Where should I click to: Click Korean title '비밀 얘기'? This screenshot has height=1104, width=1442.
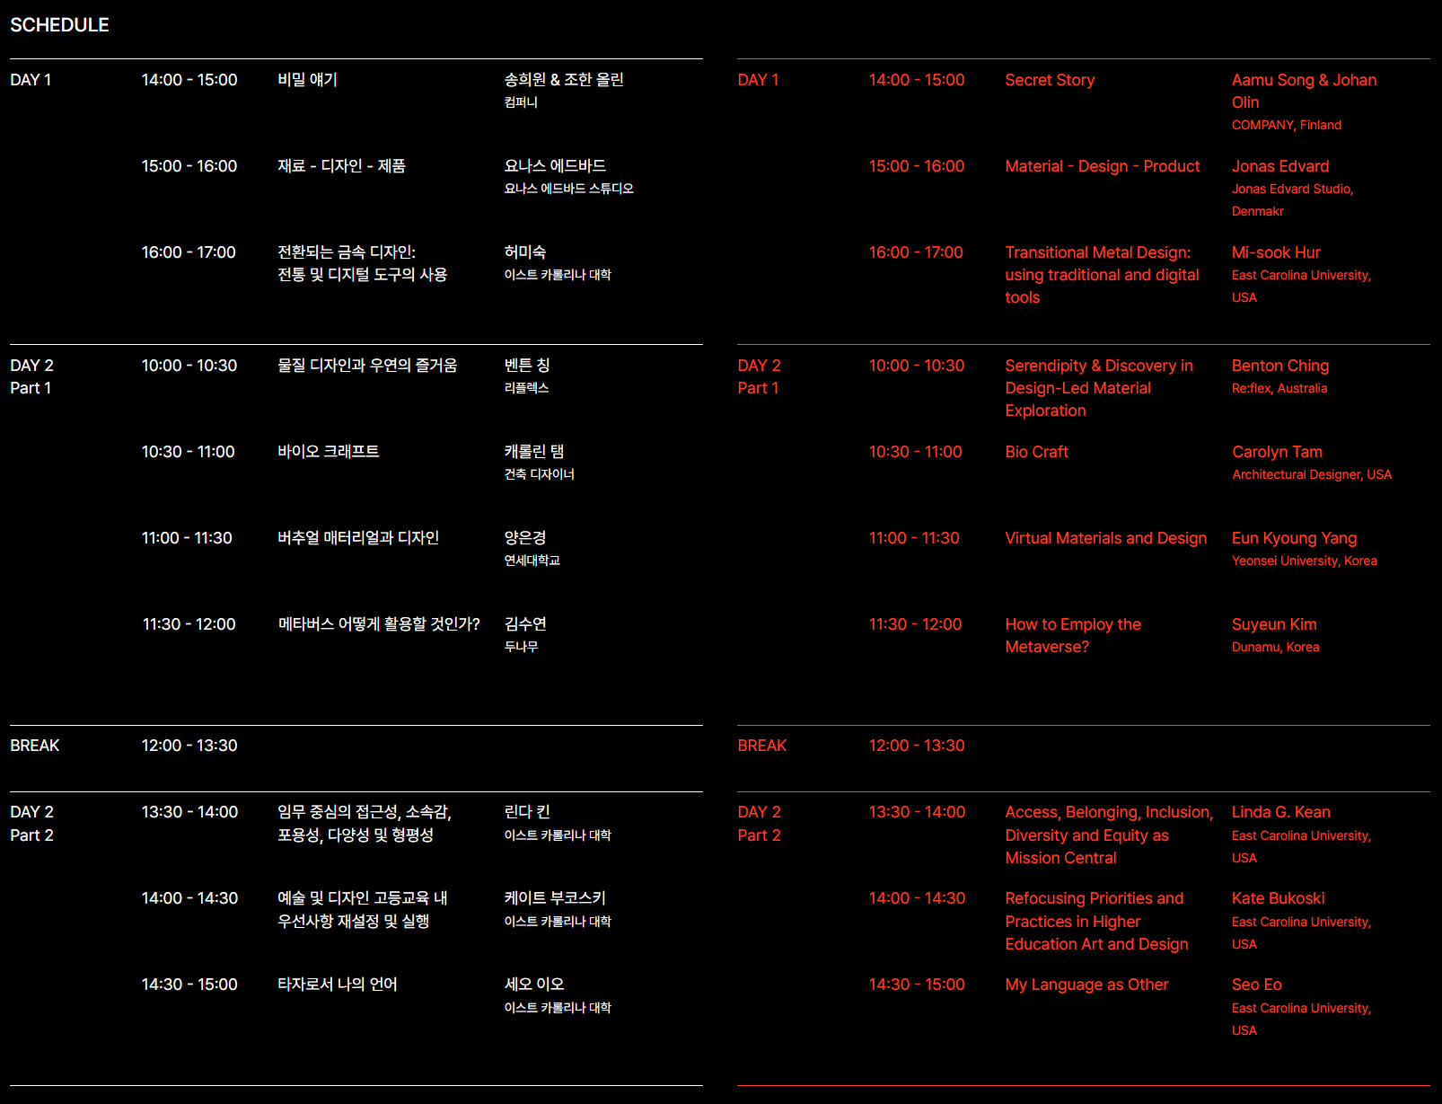(x=307, y=80)
